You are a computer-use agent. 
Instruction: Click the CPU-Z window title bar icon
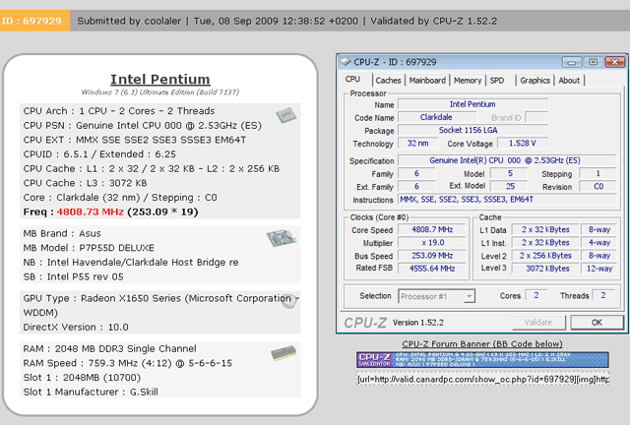coord(346,62)
